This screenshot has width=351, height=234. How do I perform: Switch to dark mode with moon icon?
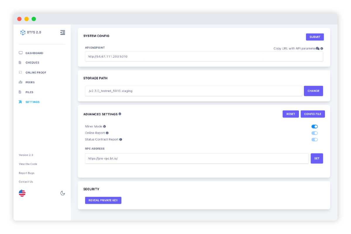(x=63, y=193)
